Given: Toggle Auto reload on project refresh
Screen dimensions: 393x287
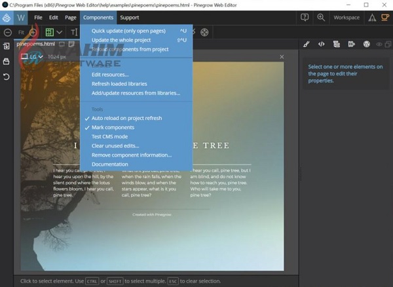Looking at the screenshot, I should [126, 118].
